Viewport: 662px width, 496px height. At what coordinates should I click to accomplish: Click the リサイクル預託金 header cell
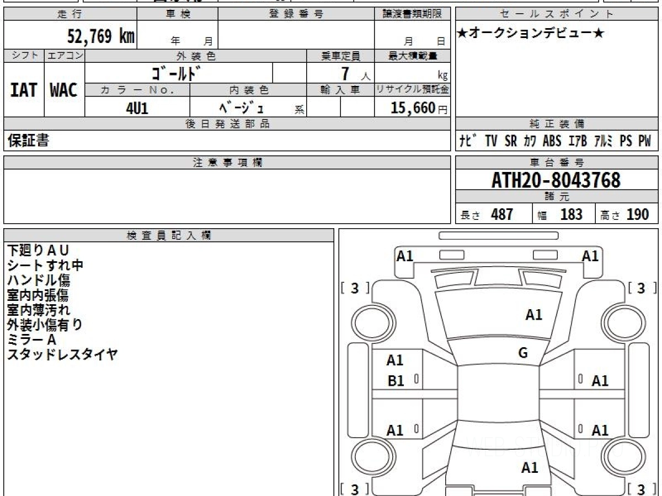413,89
